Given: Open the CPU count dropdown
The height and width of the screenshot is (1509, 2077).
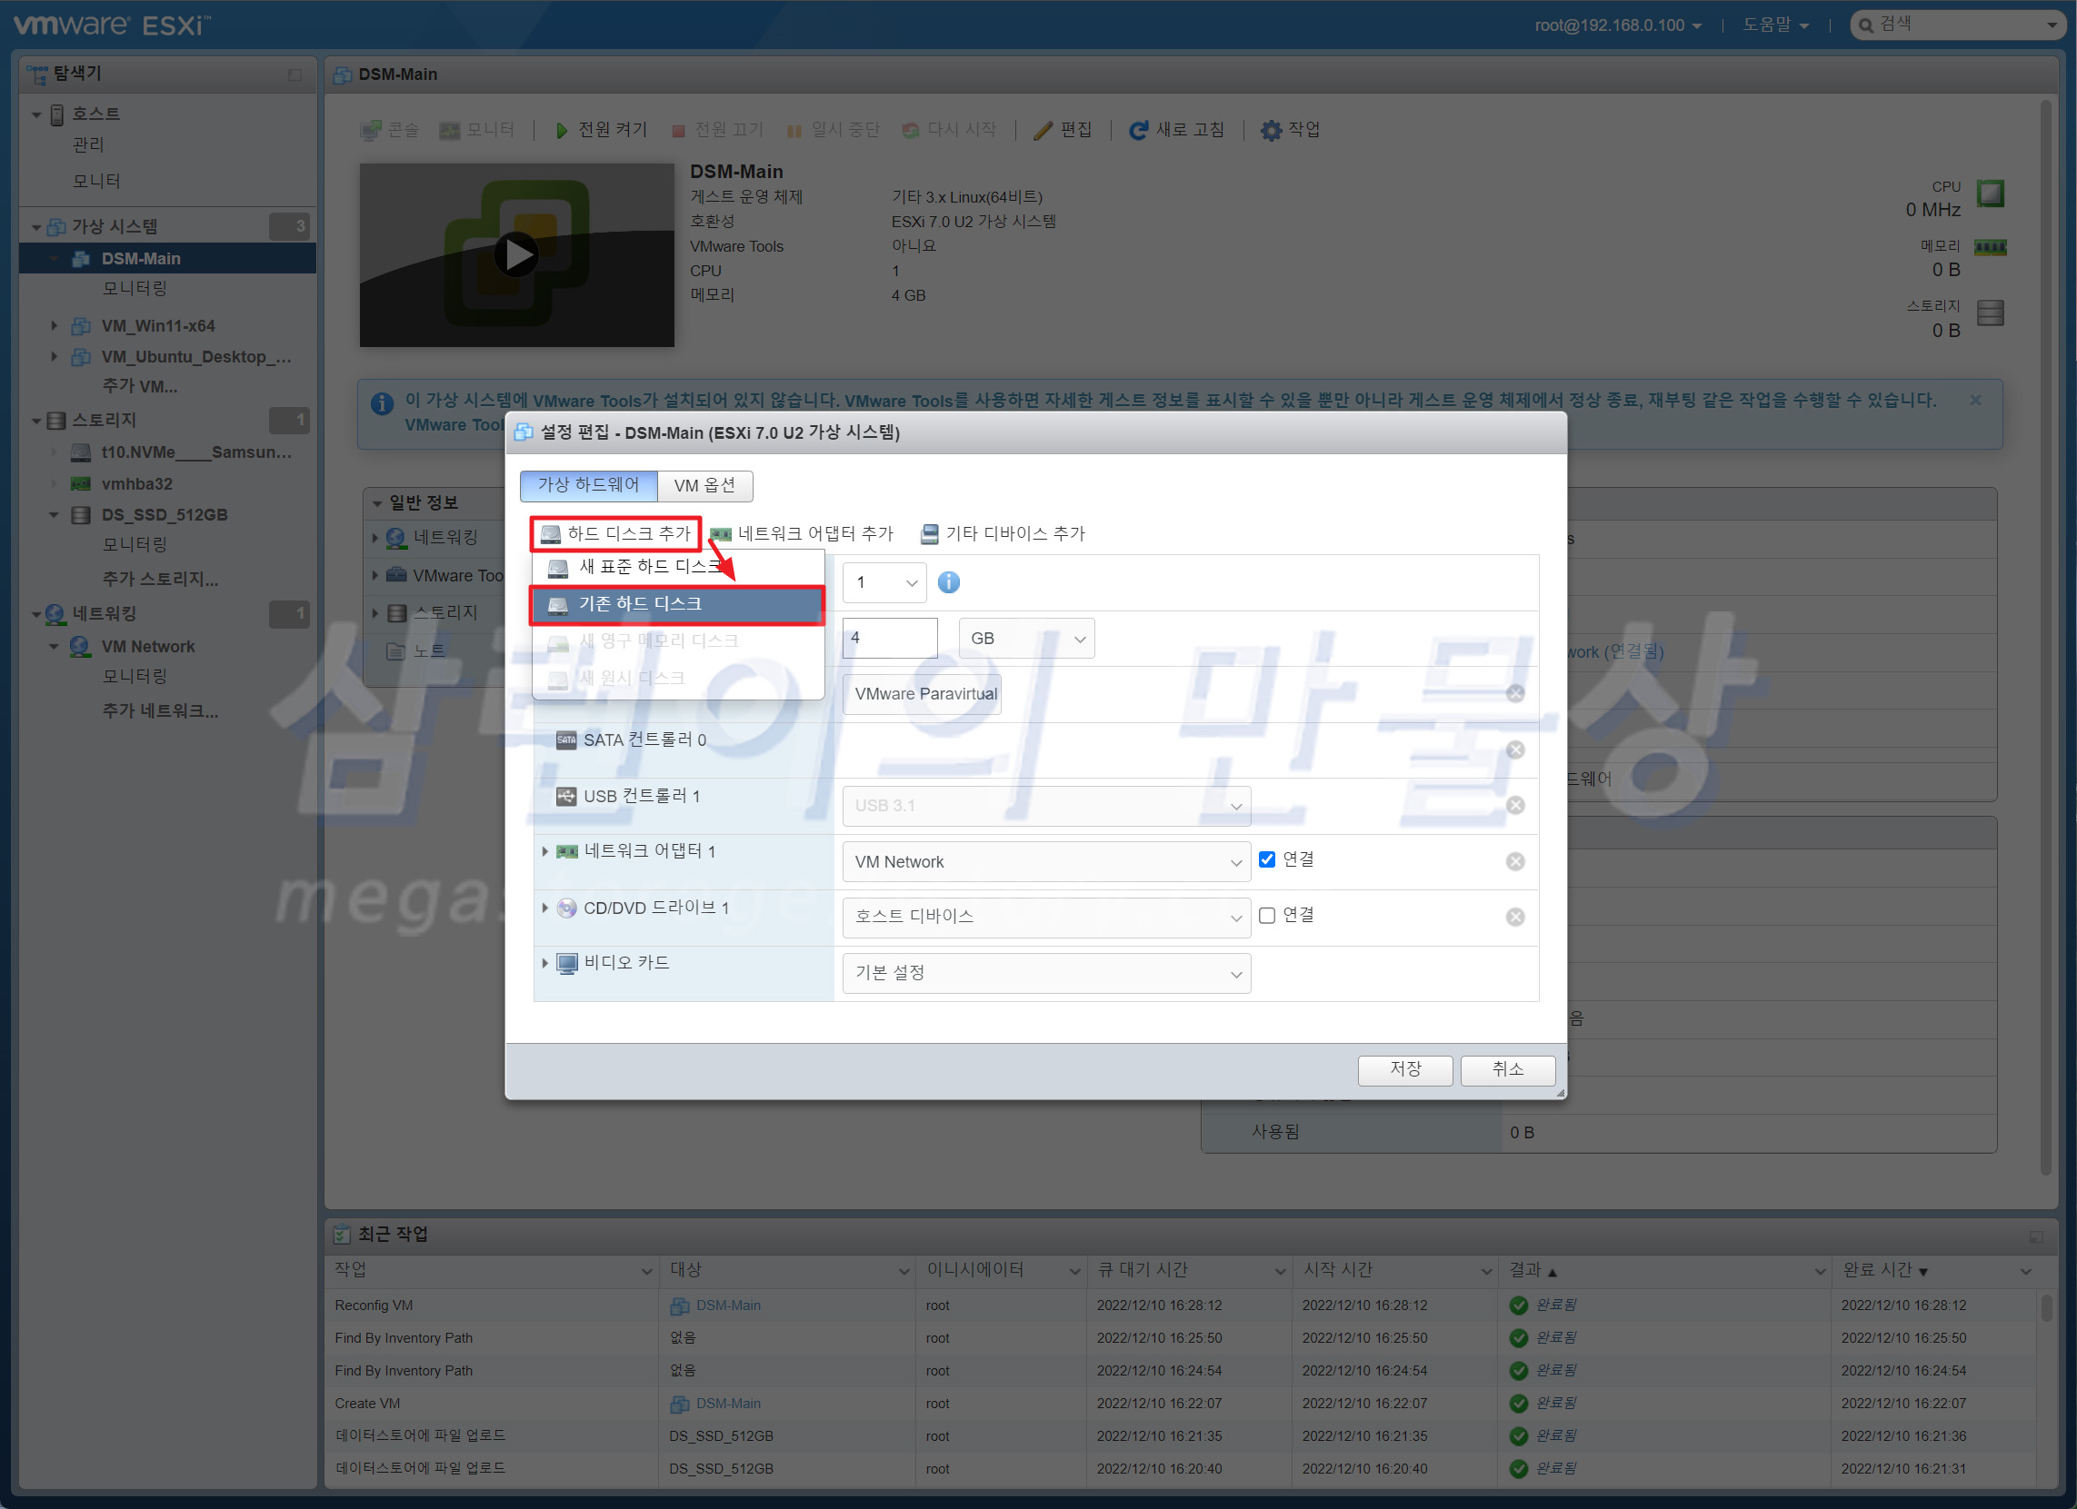Looking at the screenshot, I should 884,583.
